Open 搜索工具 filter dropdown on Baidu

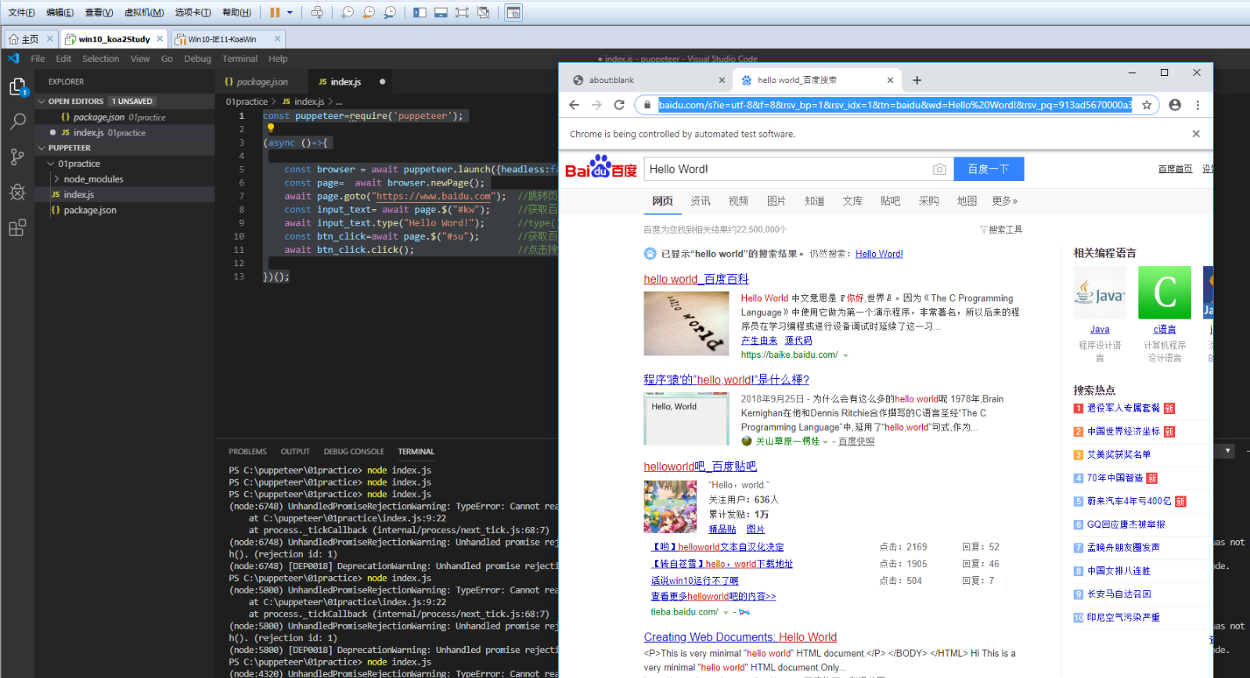click(x=1001, y=230)
